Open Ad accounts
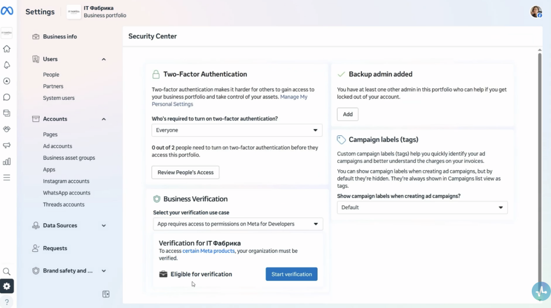Viewport: 551px width, 308px height. coord(57,146)
